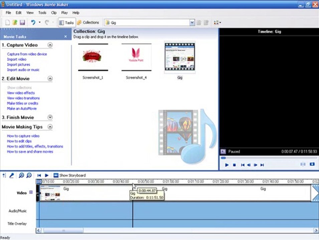Open the Edit menu
The image size is (319, 240).
[18, 13]
